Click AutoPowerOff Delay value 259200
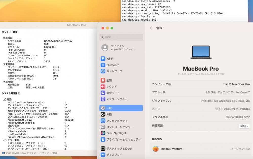Image resolution: width=253 pixels, height=159 pixels. click(69, 120)
